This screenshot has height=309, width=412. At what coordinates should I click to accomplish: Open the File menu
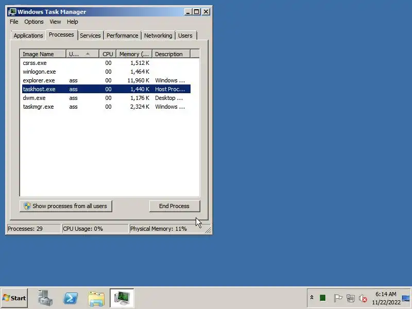point(14,22)
